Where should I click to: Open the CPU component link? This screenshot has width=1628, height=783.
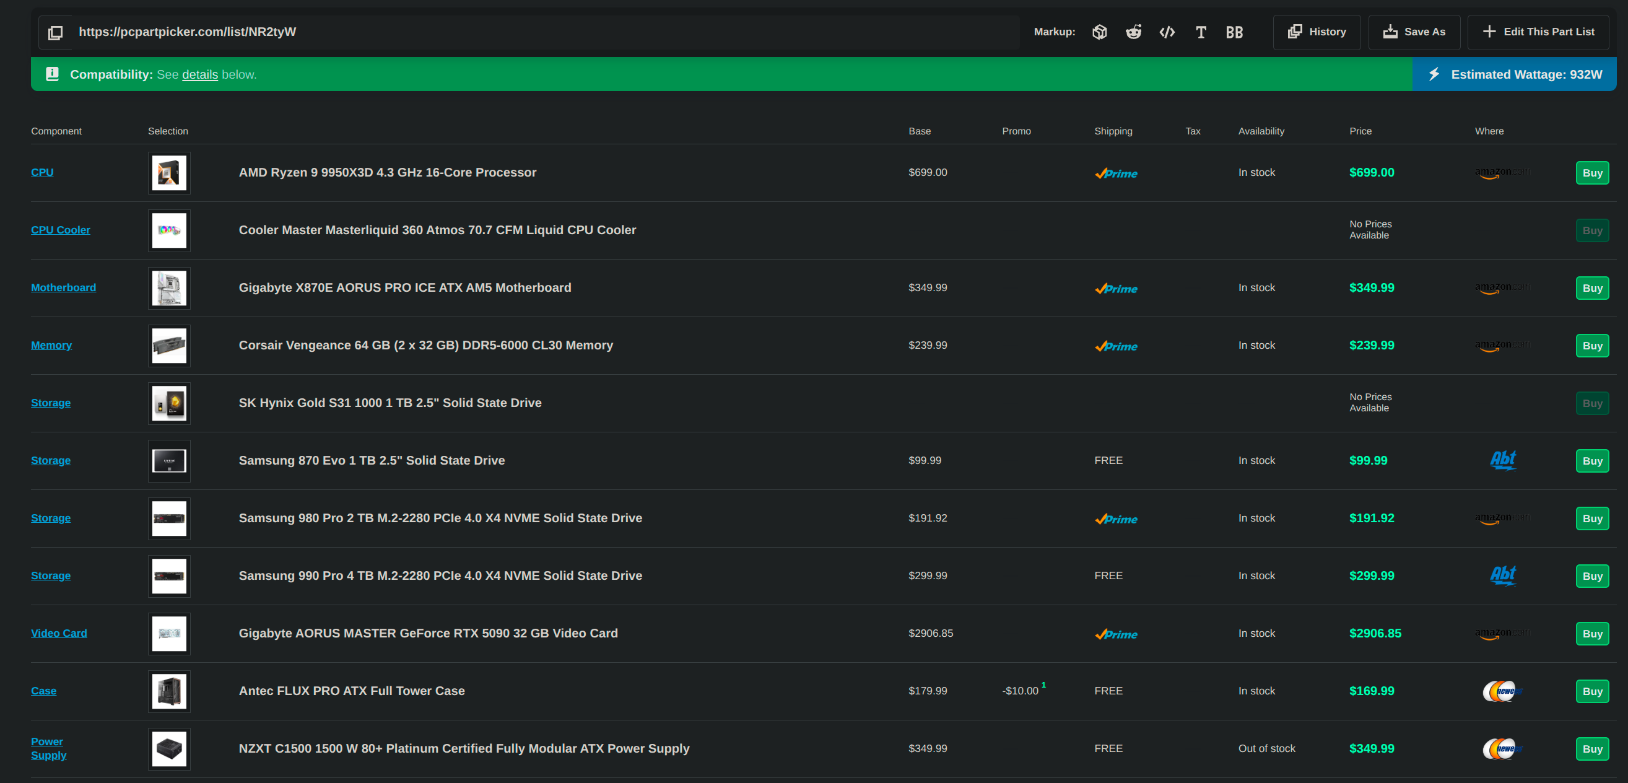click(42, 173)
